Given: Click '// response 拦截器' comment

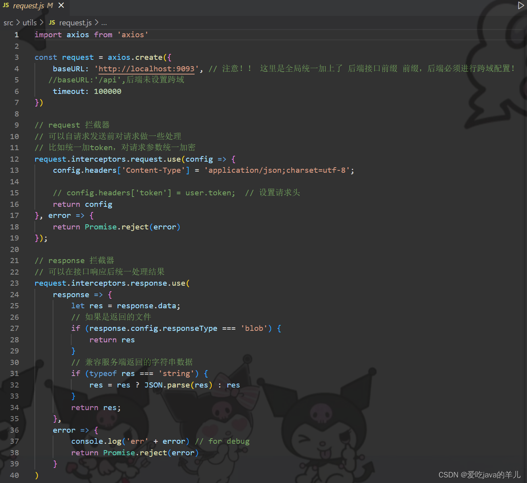Looking at the screenshot, I should 74,261.
